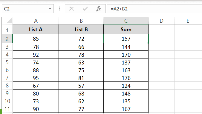Select column A header
This screenshot has height=114, width=202.
pos(36,21)
